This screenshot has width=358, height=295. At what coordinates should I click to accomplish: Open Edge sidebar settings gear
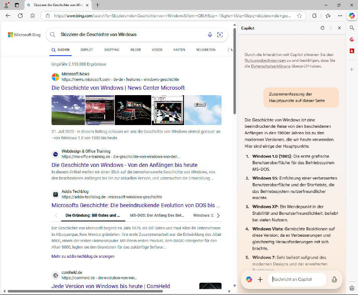pos(351,288)
